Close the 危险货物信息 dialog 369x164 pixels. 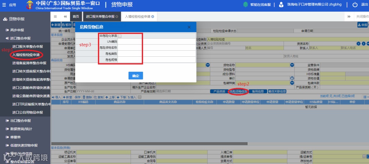tap(189, 27)
